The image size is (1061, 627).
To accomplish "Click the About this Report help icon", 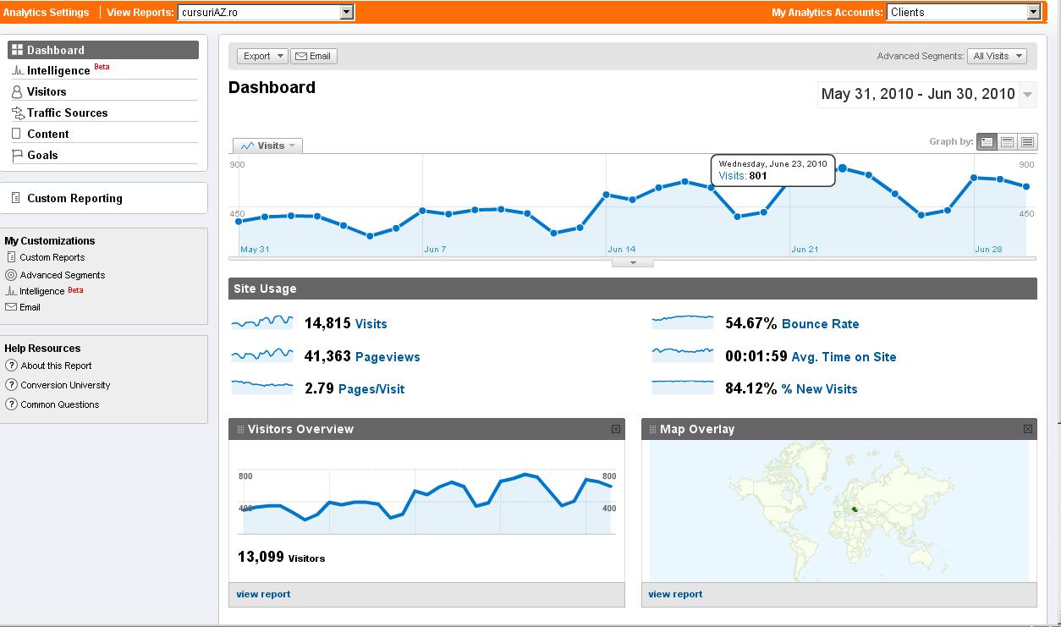I will click(x=11, y=366).
